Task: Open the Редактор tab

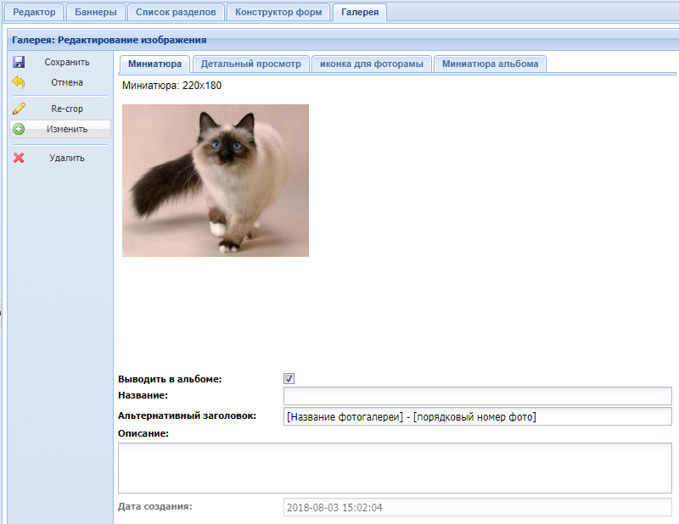Action: [34, 12]
